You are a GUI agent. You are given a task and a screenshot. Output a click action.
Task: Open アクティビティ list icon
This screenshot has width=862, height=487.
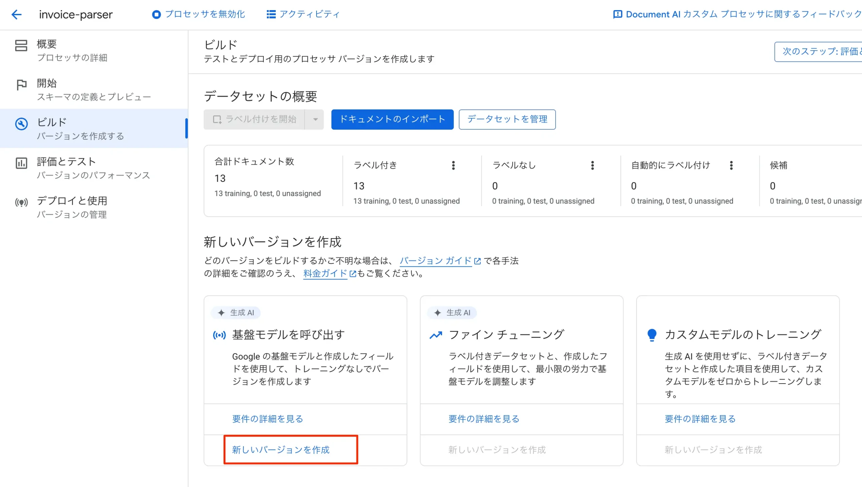271,14
